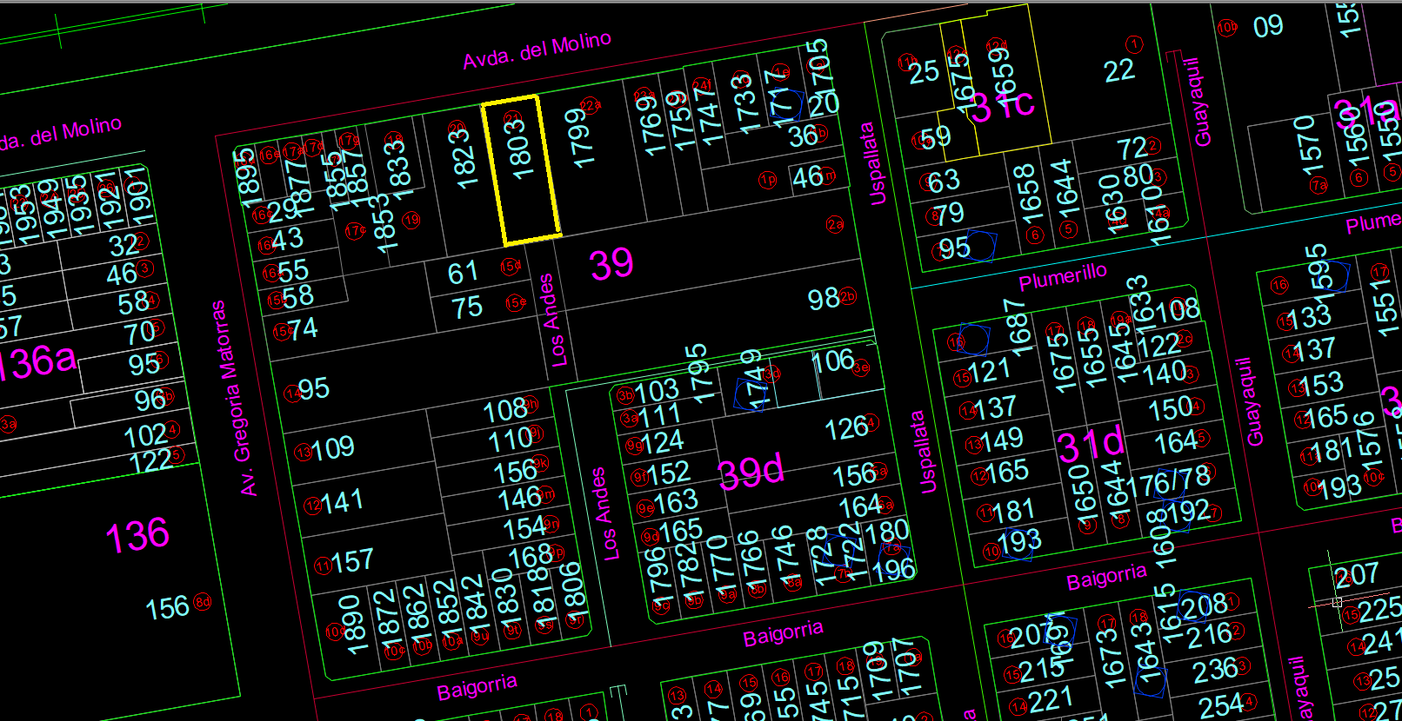Screen dimensions: 1402x721
Task: Select the magenta block label 31d
Action: click(x=1090, y=446)
